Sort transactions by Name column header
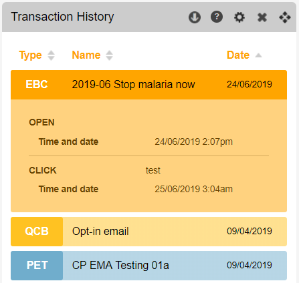The image size is (299, 283). point(86,55)
